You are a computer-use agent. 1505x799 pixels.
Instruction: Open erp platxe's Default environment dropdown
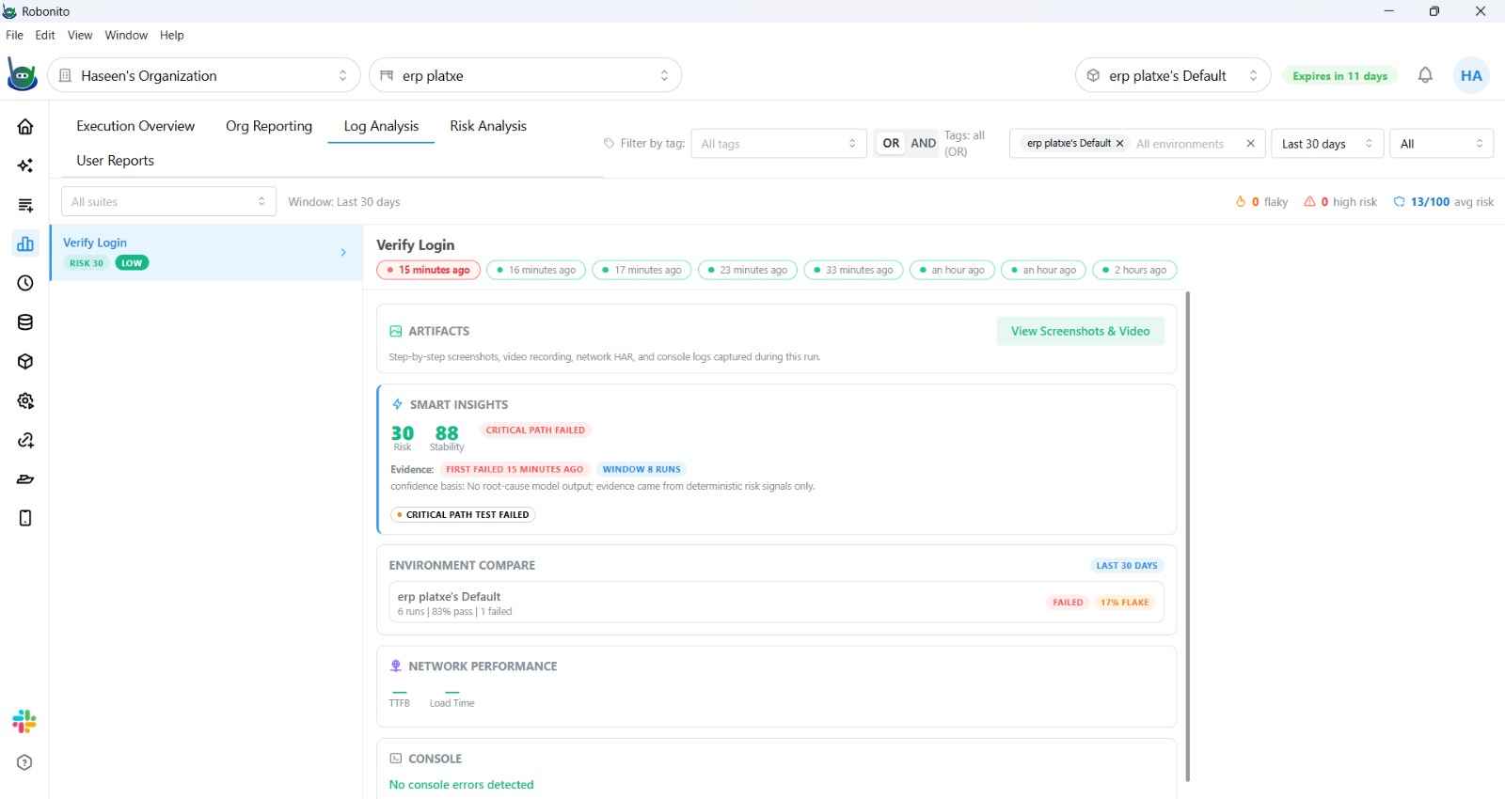click(x=1173, y=75)
